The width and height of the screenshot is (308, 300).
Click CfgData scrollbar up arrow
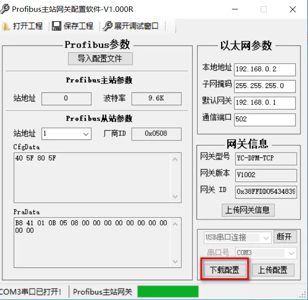point(175,159)
